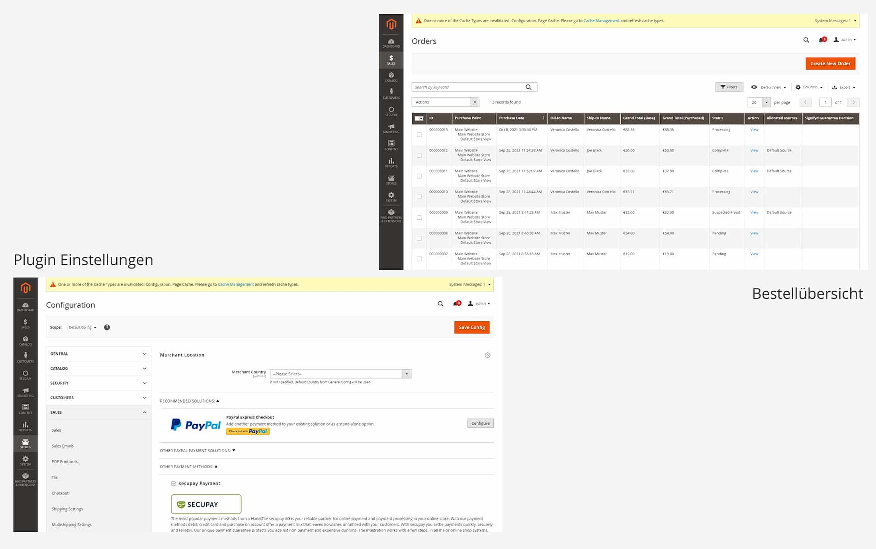Screen dimensions: 876x549
Task: Open Cache Management link in Orders warning
Action: pyautogui.click(x=601, y=21)
